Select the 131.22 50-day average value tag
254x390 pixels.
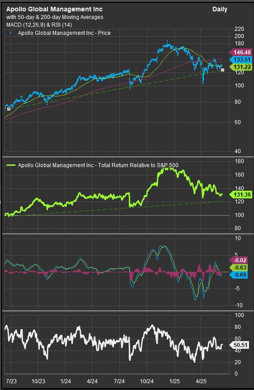click(x=240, y=67)
